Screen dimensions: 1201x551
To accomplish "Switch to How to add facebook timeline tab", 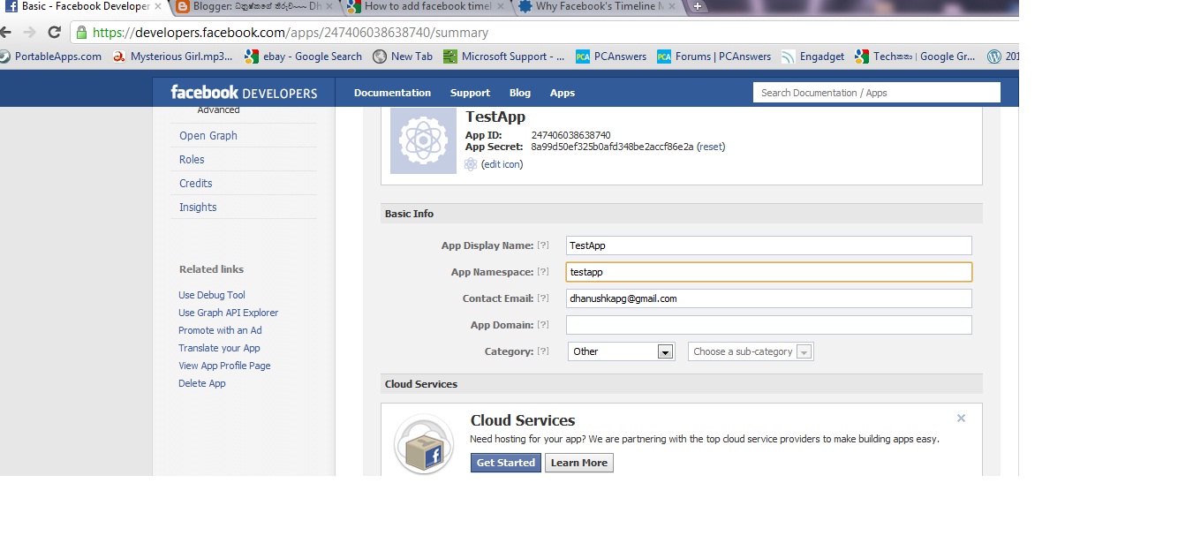I will (x=425, y=6).
